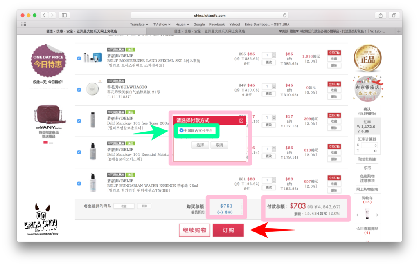Open the Top Sites grid icon
The width and height of the screenshot is (419, 266).
click(x=23, y=24)
